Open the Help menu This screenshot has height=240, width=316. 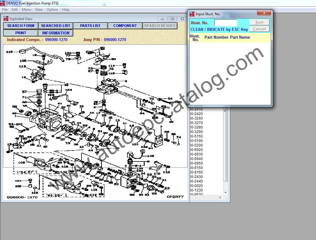66,9
